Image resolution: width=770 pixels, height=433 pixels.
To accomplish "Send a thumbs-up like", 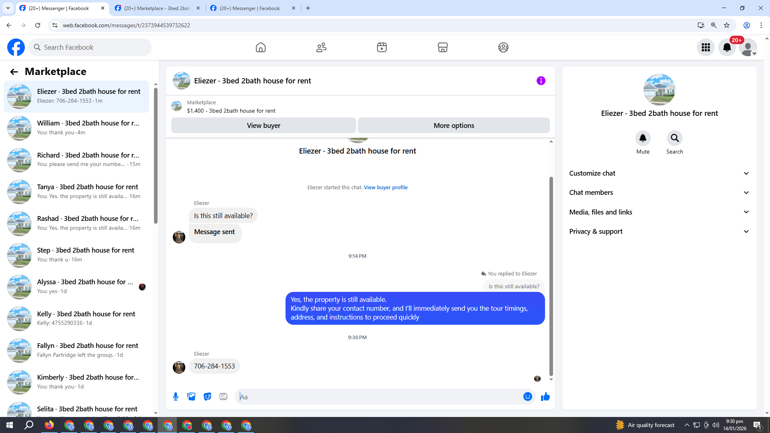I will 545,397.
